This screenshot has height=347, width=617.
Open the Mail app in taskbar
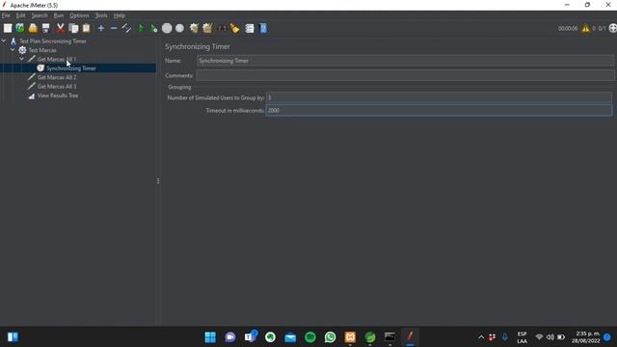(290, 337)
